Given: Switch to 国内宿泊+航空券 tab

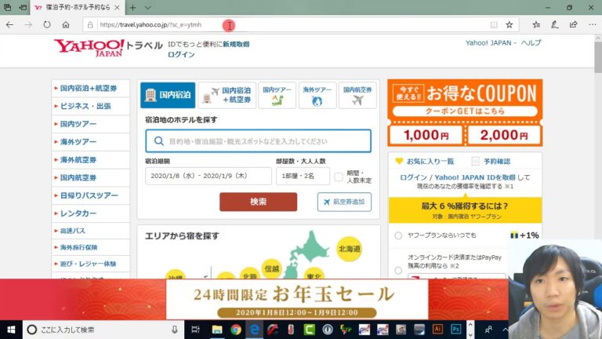Looking at the screenshot, I should pos(227,95).
